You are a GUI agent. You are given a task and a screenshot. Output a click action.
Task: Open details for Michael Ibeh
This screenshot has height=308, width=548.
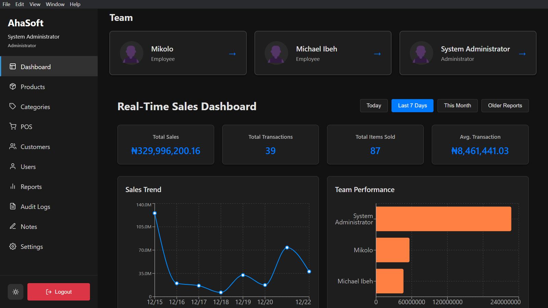377,54
